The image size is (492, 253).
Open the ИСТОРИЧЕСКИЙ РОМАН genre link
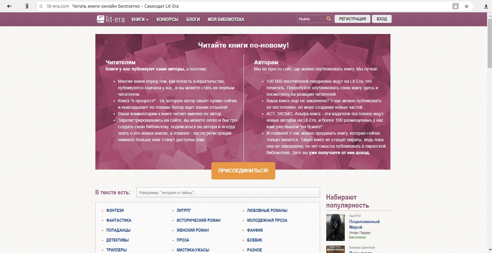pyautogui.click(x=198, y=220)
